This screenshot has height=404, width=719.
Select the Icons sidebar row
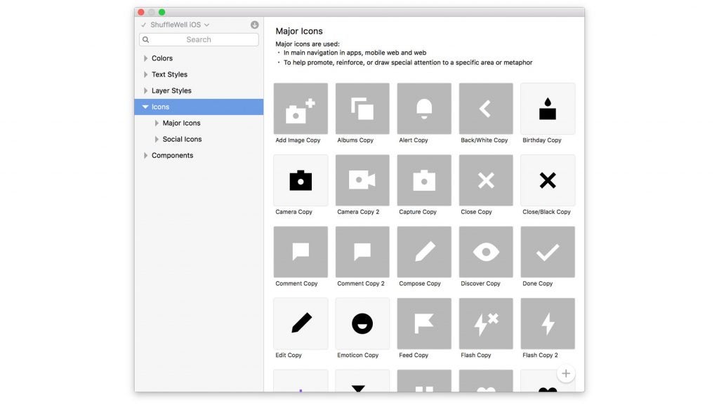coord(199,107)
